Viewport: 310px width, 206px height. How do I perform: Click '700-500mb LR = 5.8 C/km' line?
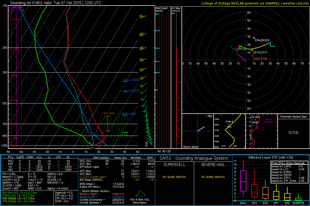[18, 201]
